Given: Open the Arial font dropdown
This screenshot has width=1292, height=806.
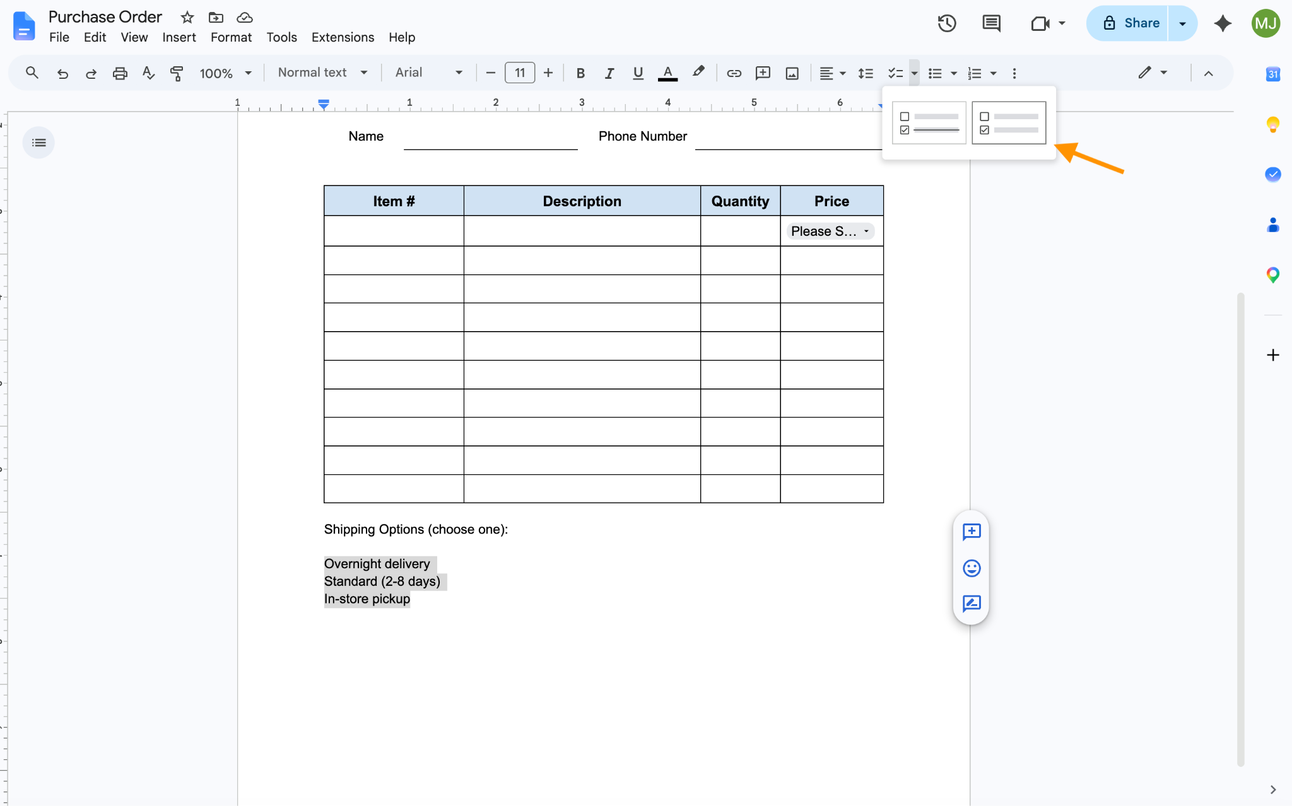Looking at the screenshot, I should tap(428, 73).
